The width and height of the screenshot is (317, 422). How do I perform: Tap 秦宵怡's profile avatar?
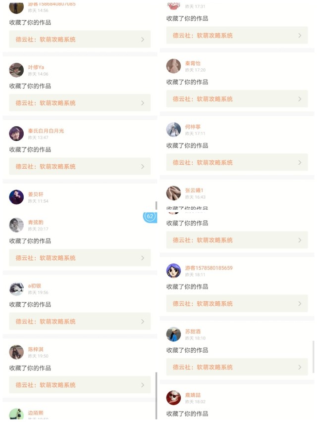[x=173, y=66]
